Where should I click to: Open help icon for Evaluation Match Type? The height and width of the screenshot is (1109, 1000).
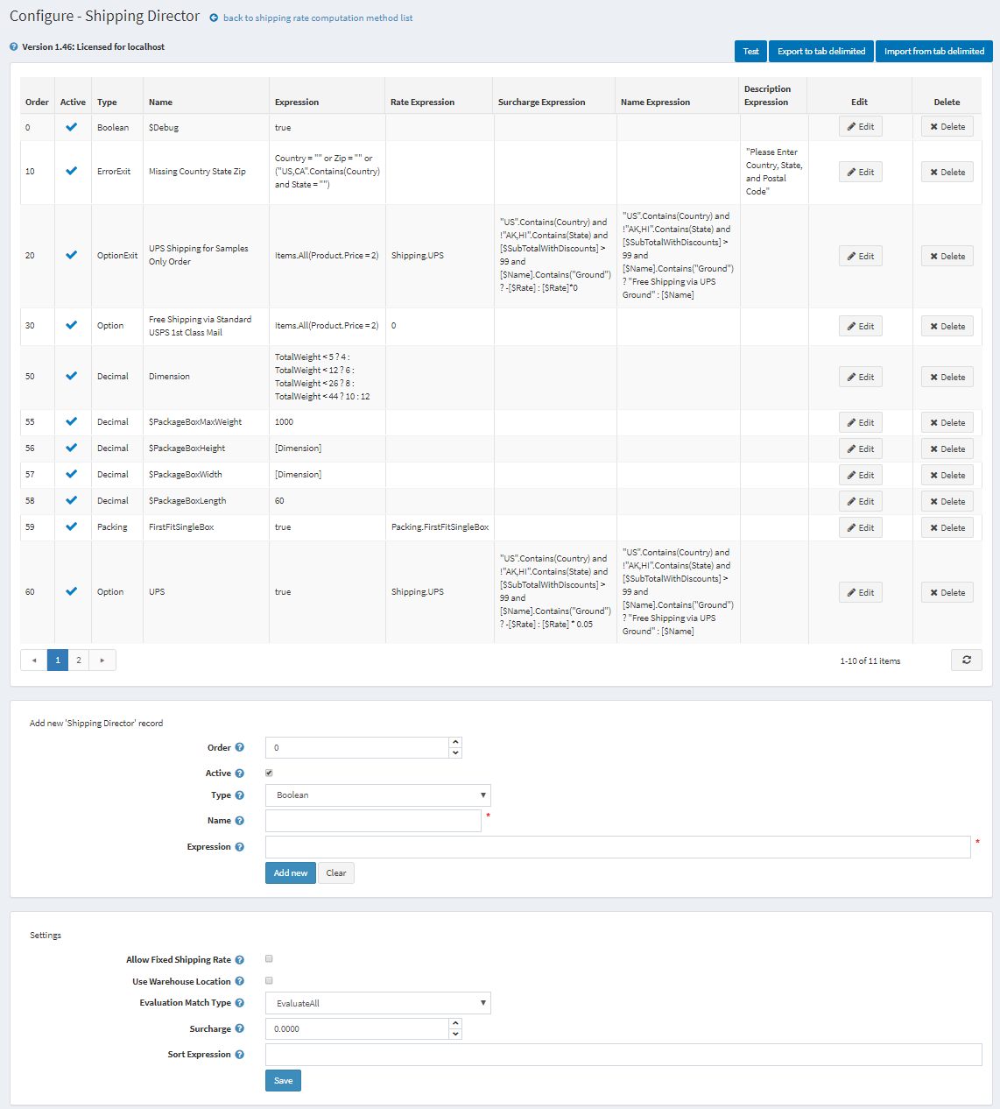click(239, 1003)
